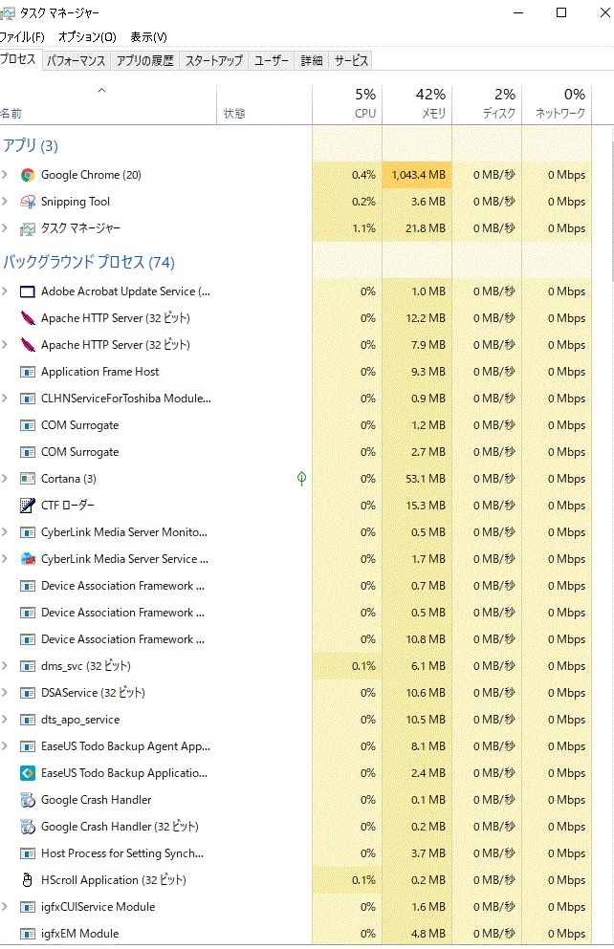
Task: Click the CTF ローダー pen icon
Action: [28, 506]
